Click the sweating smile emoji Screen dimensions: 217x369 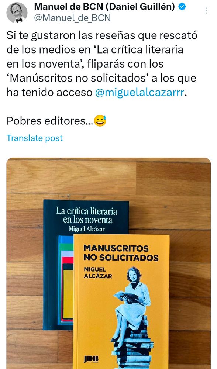coord(100,121)
